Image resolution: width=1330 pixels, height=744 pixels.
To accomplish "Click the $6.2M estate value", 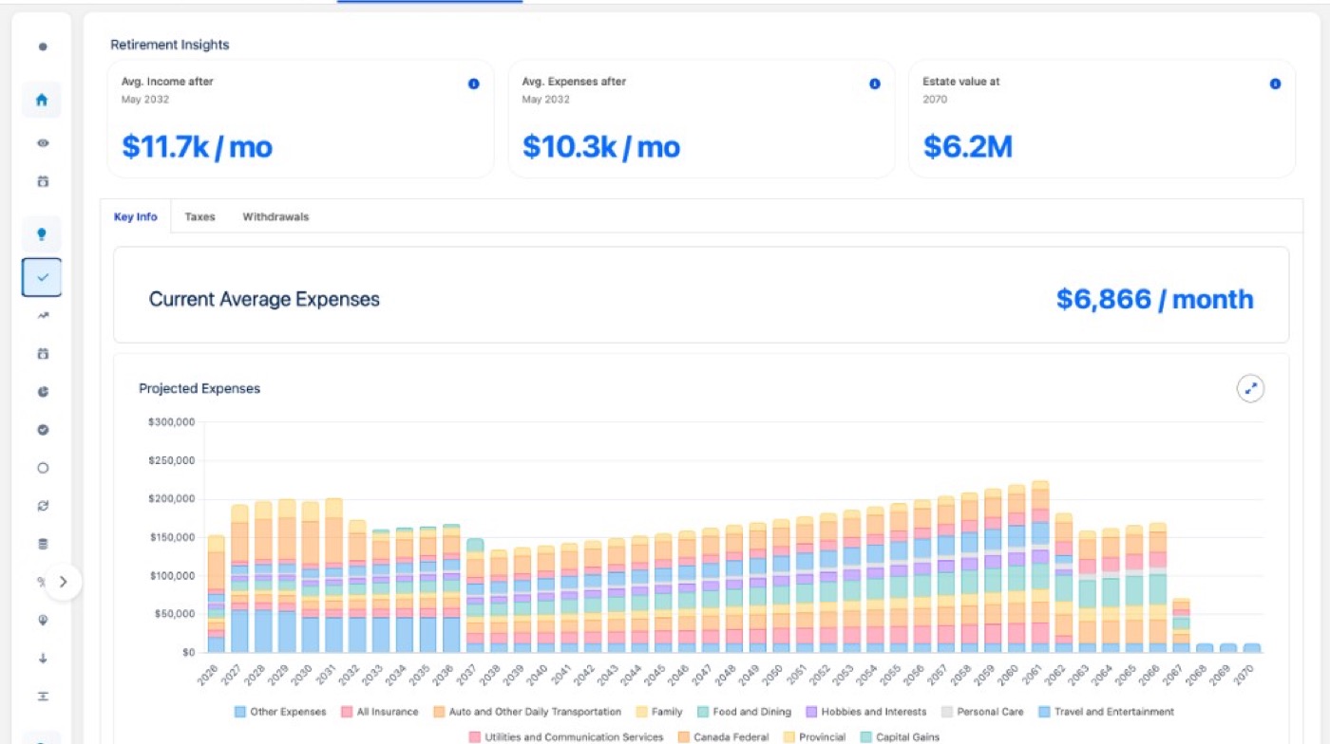I will [968, 147].
